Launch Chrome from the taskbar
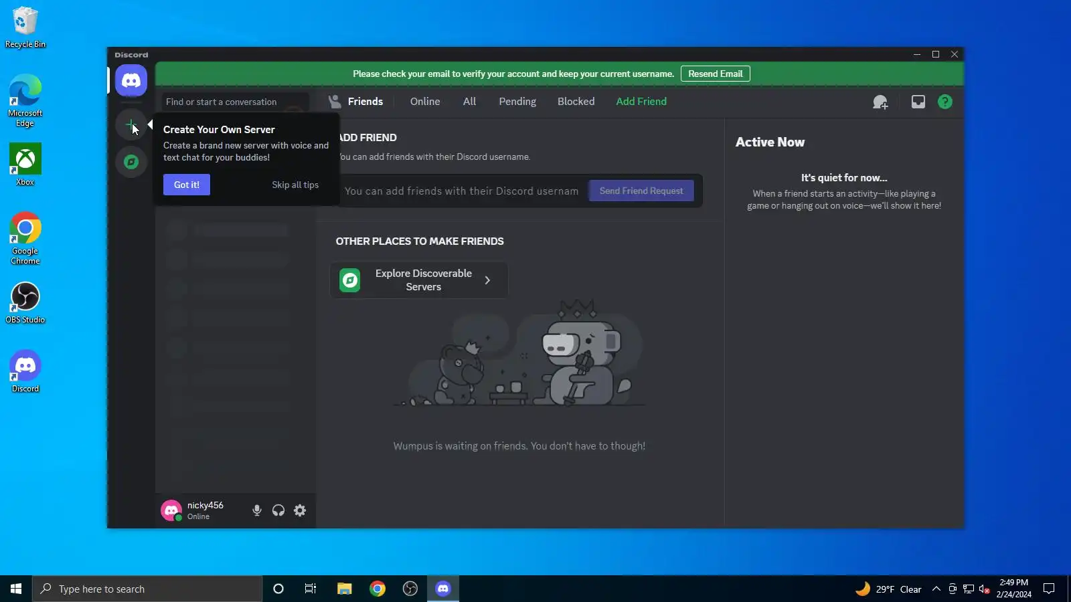1071x602 pixels. click(x=378, y=589)
